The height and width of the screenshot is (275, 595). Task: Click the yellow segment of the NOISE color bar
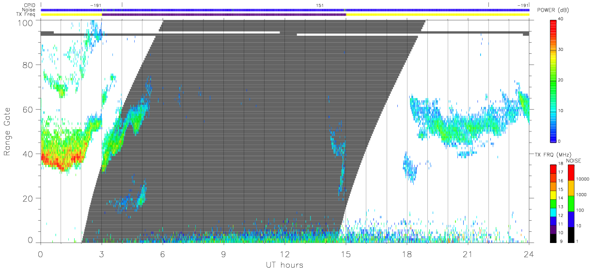(571, 188)
